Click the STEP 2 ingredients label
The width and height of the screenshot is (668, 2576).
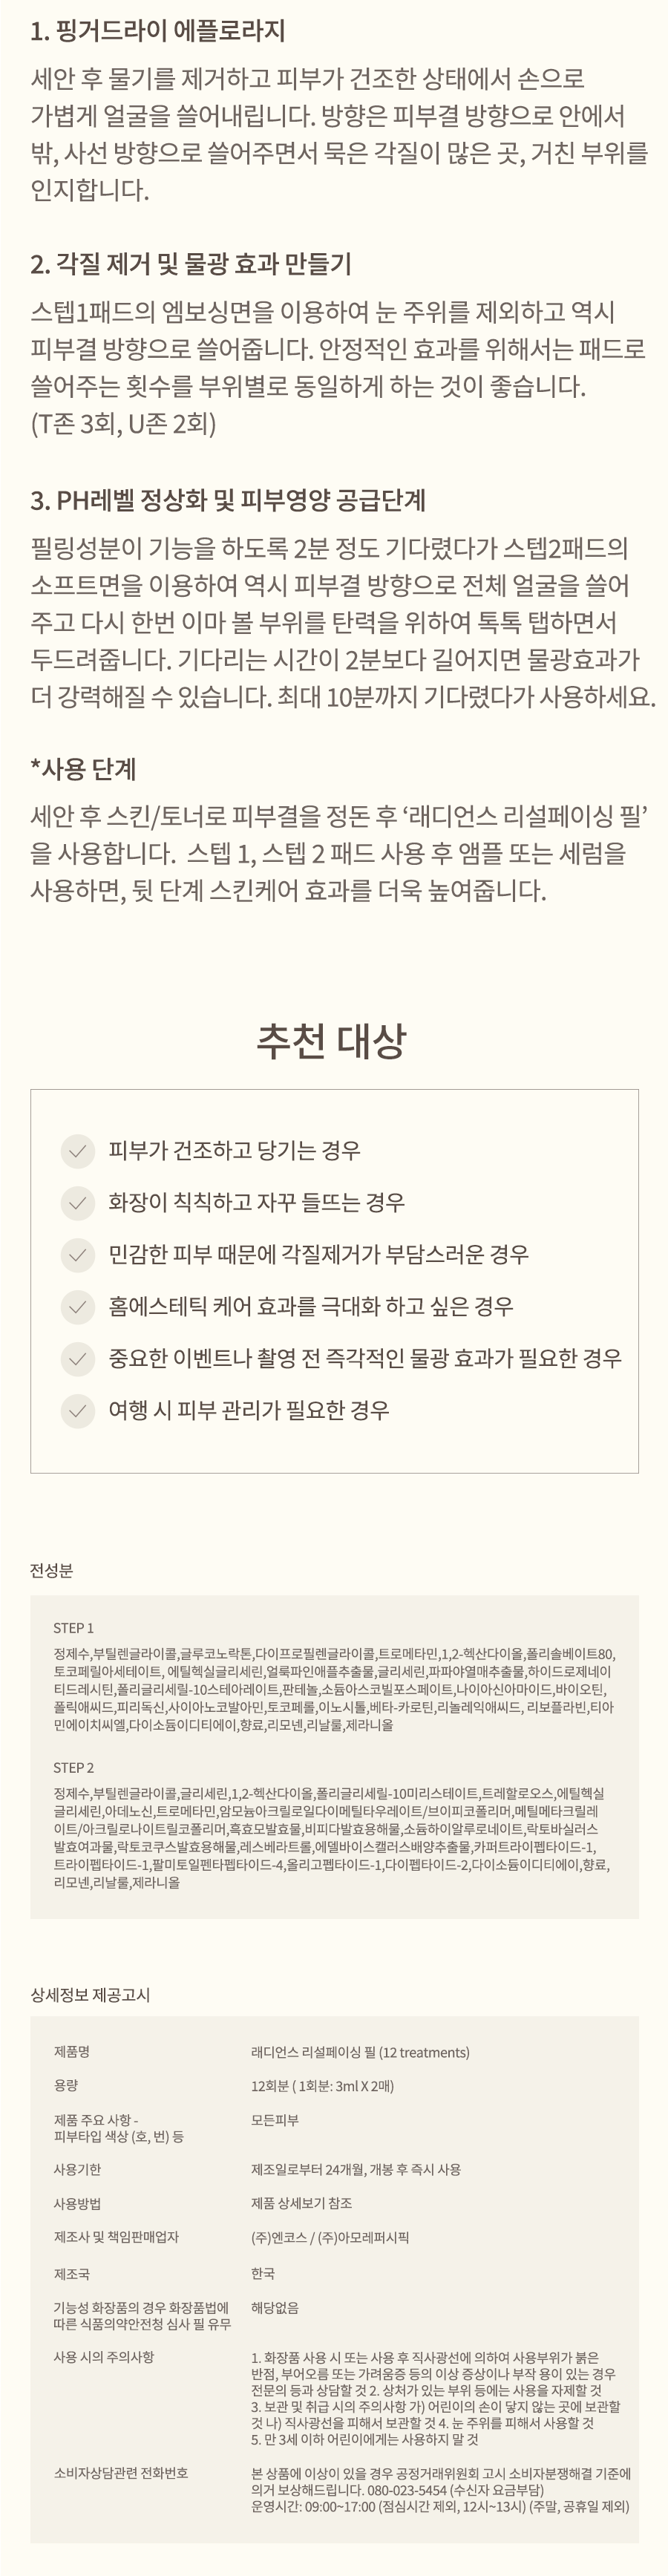coord(73,1768)
